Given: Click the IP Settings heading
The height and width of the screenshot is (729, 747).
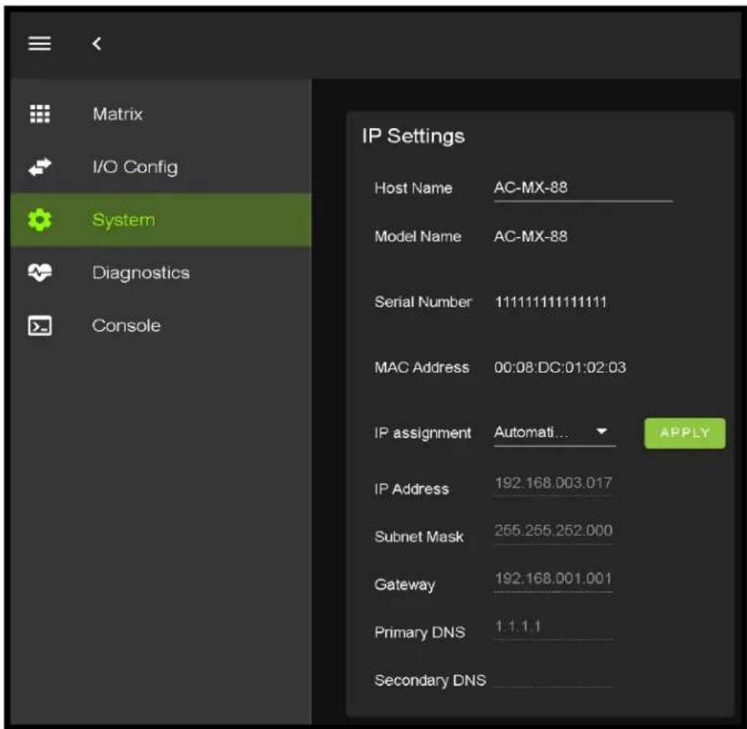Looking at the screenshot, I should [413, 136].
